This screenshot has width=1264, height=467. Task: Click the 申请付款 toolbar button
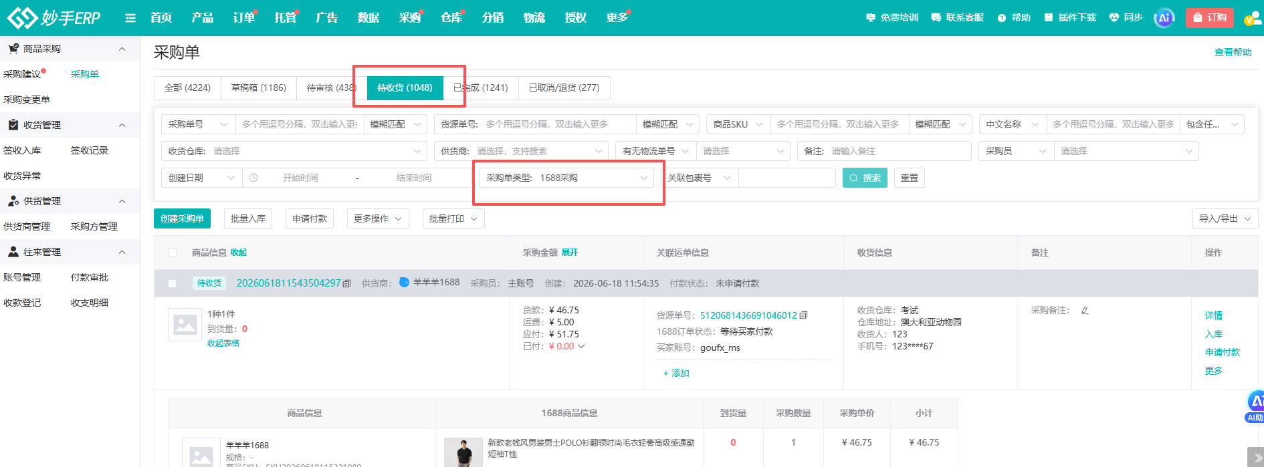310,218
